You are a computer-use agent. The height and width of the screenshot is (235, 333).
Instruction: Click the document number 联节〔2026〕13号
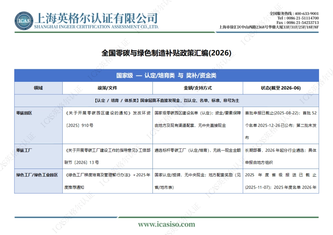click(x=82, y=163)
